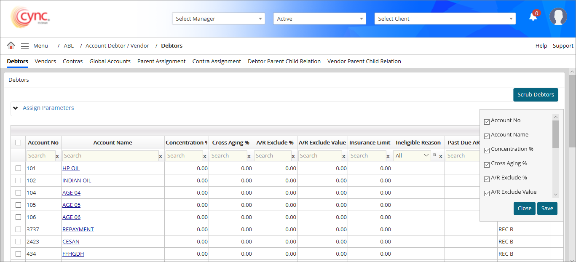The width and height of the screenshot is (576, 262).
Task: Clear the Account Name search filter
Action: pos(160,156)
